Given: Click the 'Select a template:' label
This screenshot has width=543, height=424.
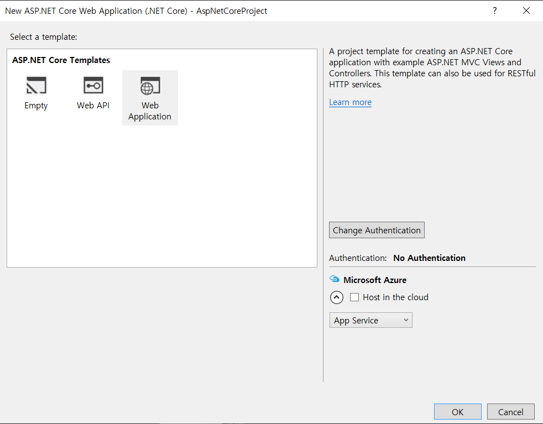Looking at the screenshot, I should point(43,37).
